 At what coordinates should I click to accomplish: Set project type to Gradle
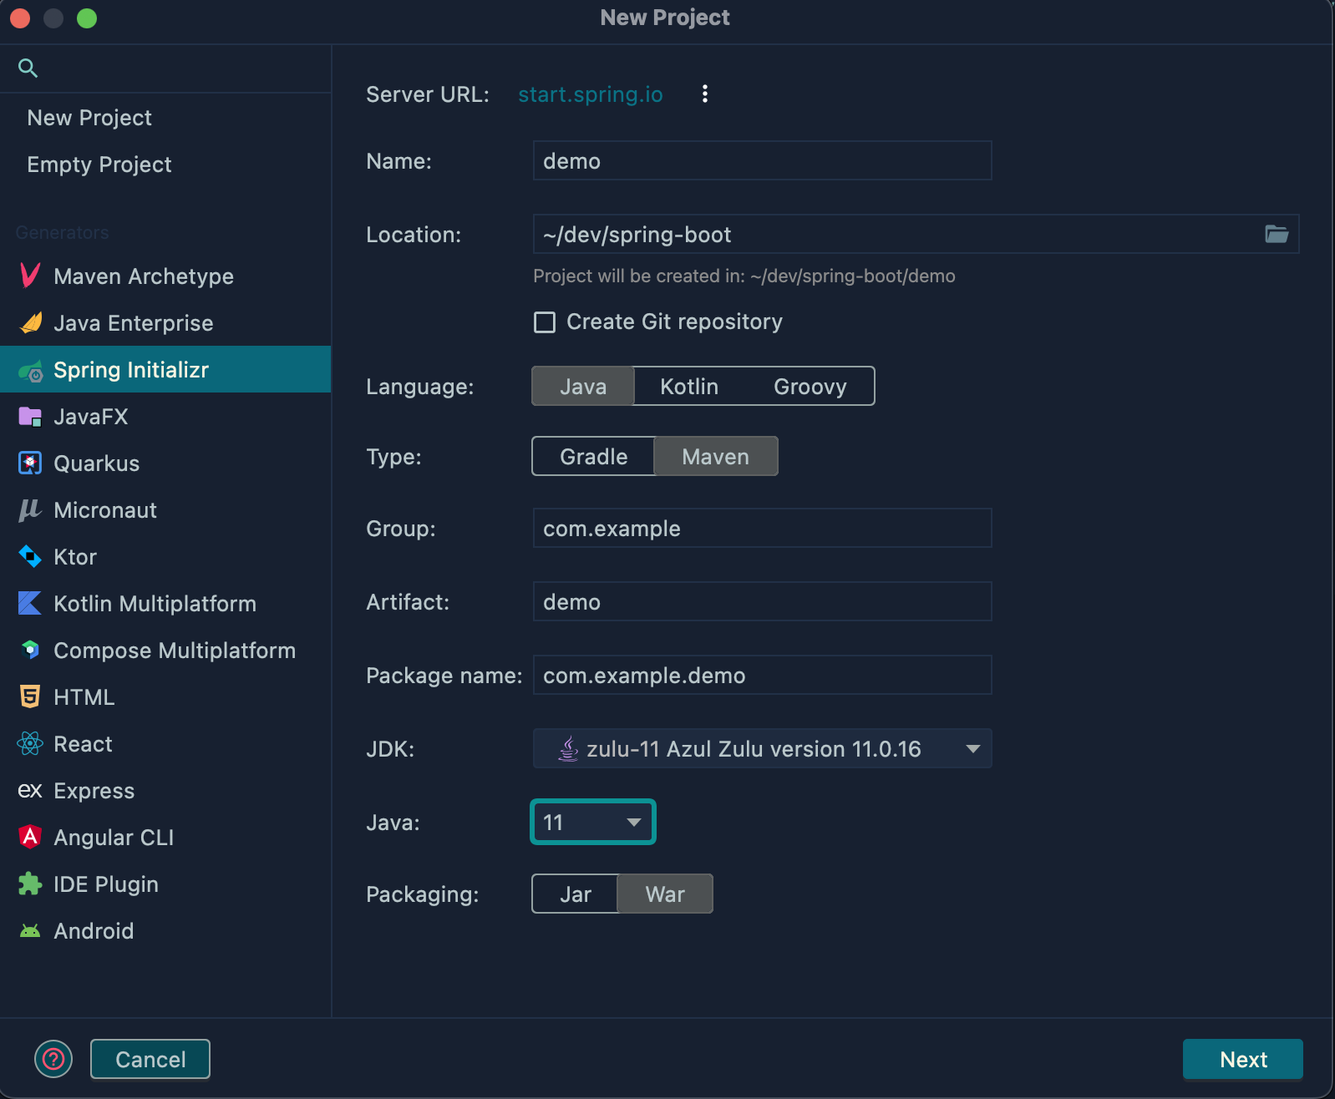click(593, 456)
